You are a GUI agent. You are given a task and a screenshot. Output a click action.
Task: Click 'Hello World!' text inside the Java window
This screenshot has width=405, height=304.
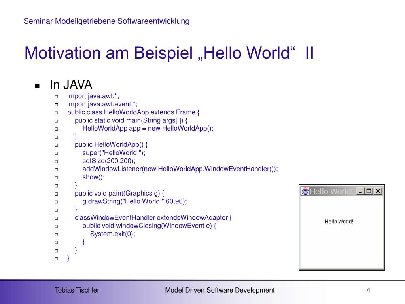tap(339, 222)
